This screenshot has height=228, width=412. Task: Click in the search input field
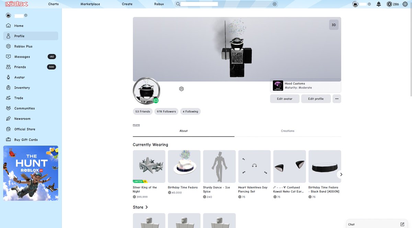click(x=227, y=4)
